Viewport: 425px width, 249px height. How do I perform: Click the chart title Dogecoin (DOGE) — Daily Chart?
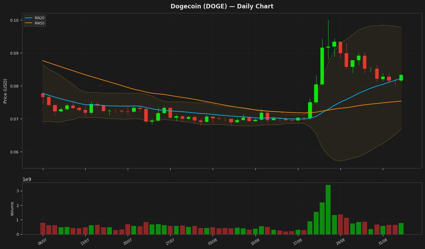[222, 6]
